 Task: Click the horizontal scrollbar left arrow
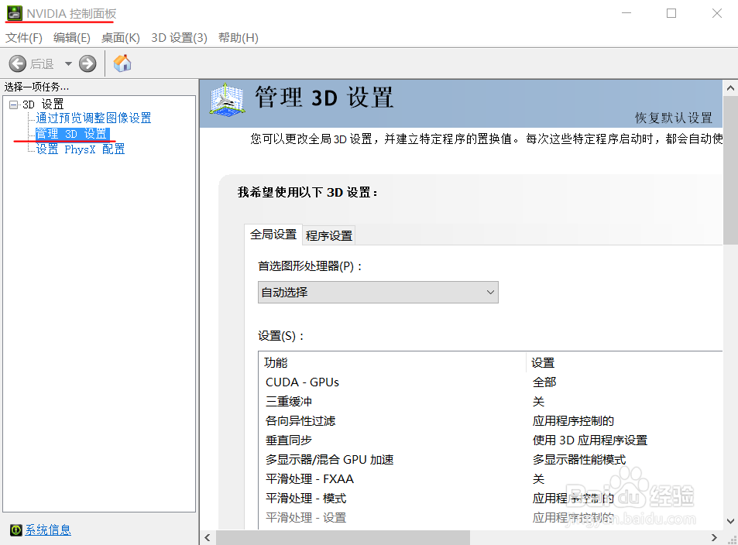[x=207, y=537]
